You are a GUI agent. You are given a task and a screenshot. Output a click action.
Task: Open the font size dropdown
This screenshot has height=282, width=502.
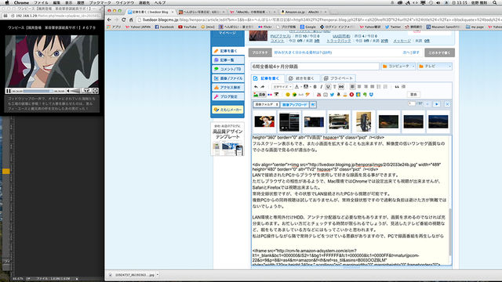click(282, 87)
